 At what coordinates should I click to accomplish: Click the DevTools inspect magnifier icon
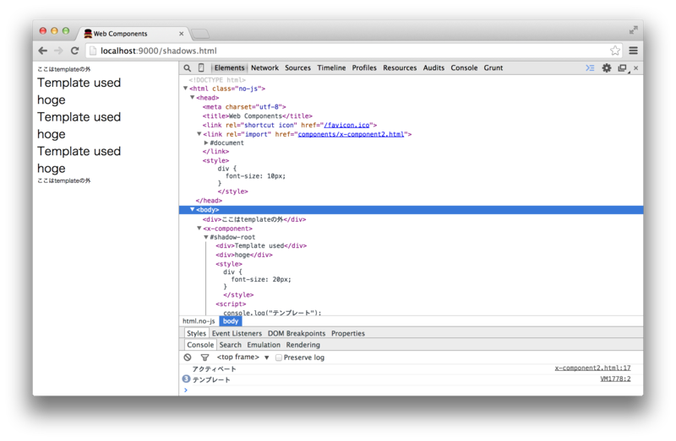[x=187, y=68]
